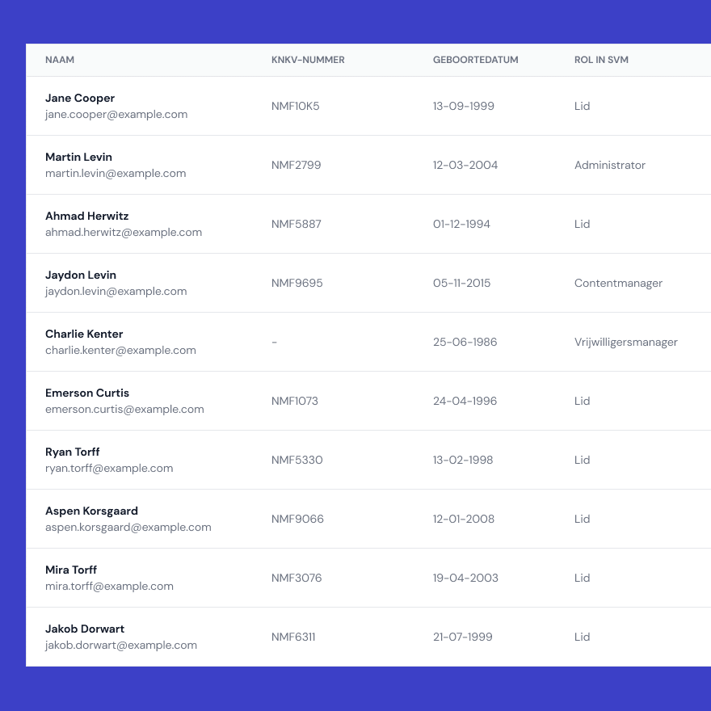Open Jane Cooper's member name
The height and width of the screenshot is (711, 711).
click(x=80, y=99)
